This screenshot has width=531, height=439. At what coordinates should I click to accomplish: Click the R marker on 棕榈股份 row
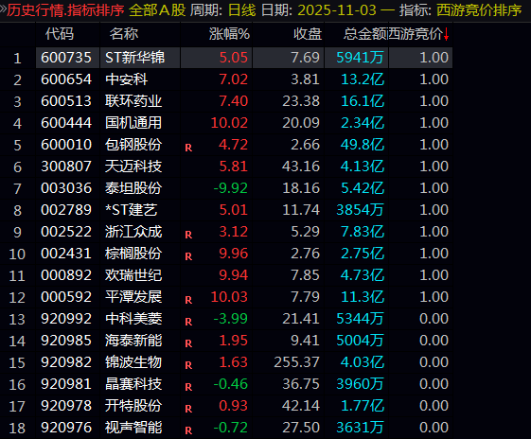point(188,256)
